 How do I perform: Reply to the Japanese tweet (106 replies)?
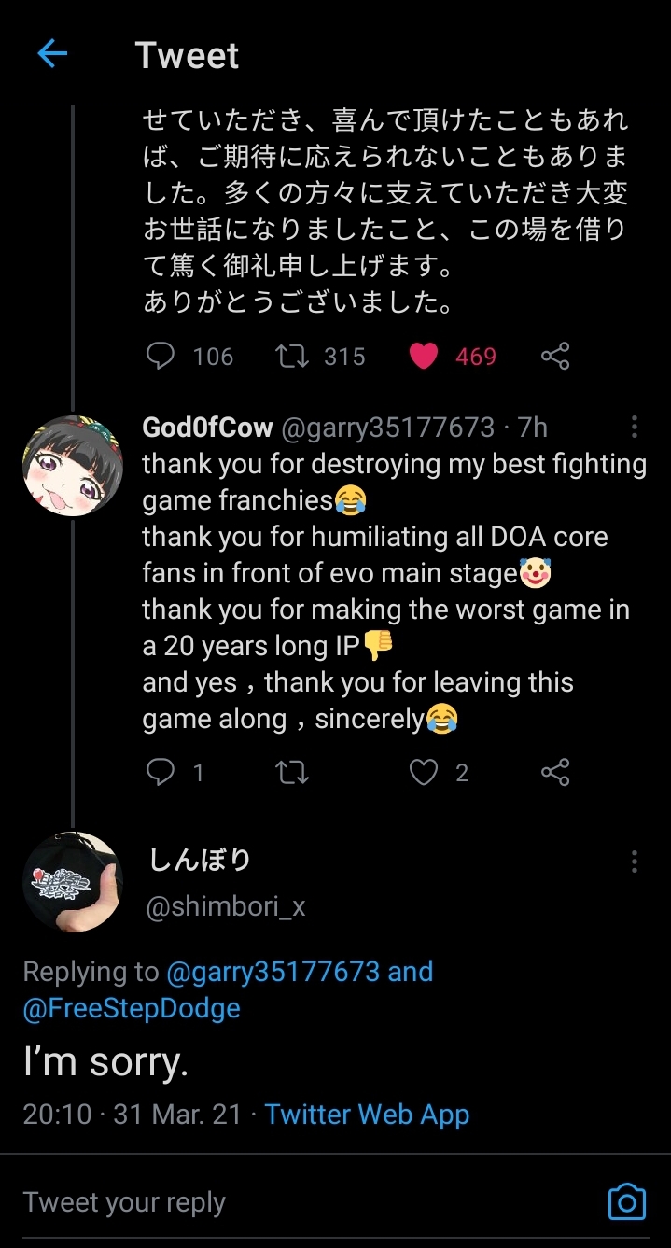pos(161,356)
